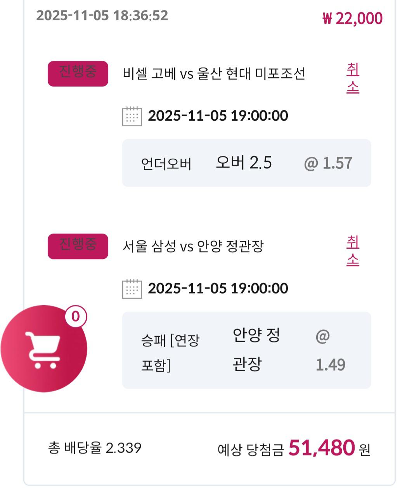The image size is (419, 488).
Task: Click calendar icon for the 서울 삼성 match
Action: 132,289
